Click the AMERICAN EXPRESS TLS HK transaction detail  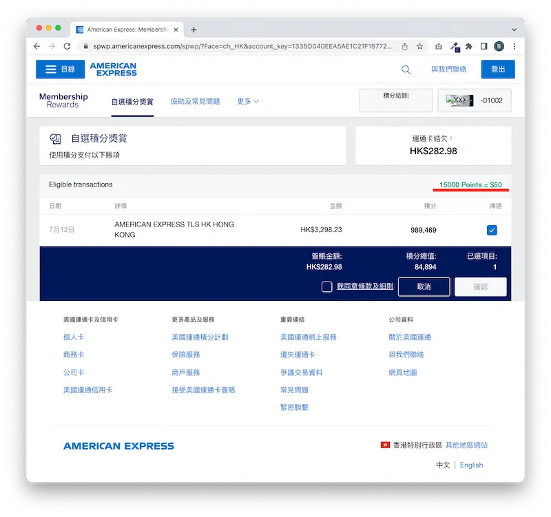coord(174,229)
